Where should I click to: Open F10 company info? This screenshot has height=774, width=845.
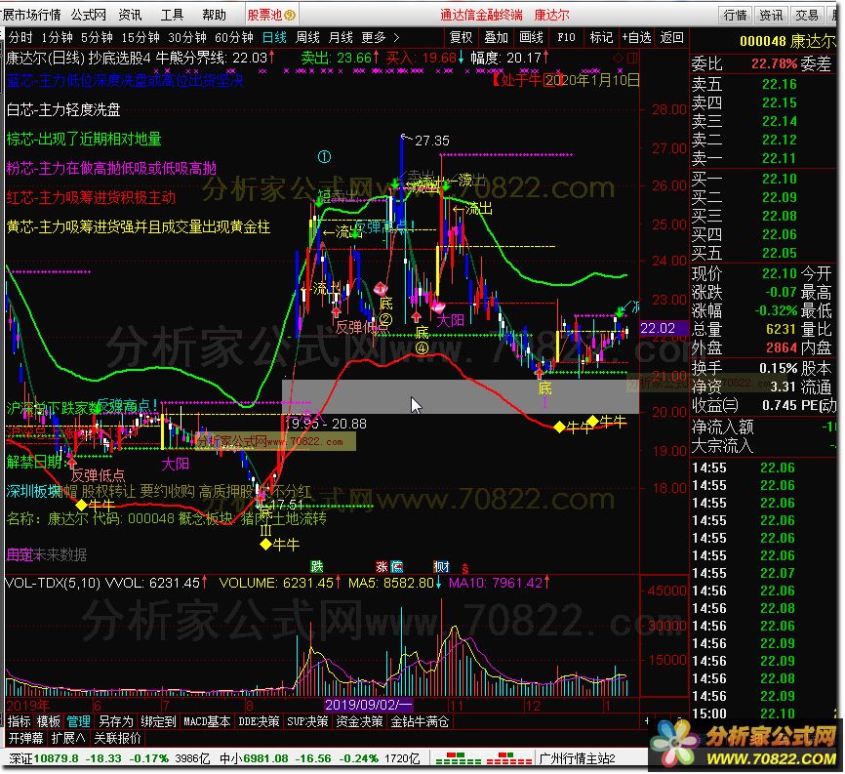(x=566, y=37)
